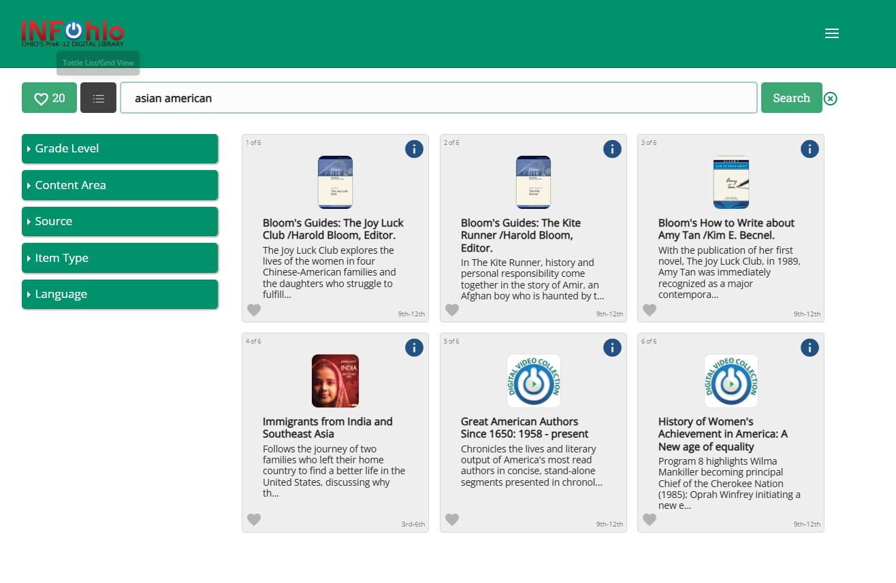Show info for Great American Authors card
Image resolution: width=896 pixels, height=583 pixels.
tap(612, 348)
